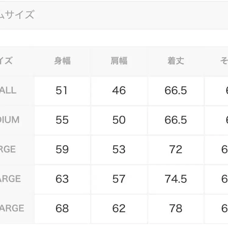The width and height of the screenshot is (228, 228).
Task: Select the shoulder width cell showing 46
Action: click(x=119, y=91)
